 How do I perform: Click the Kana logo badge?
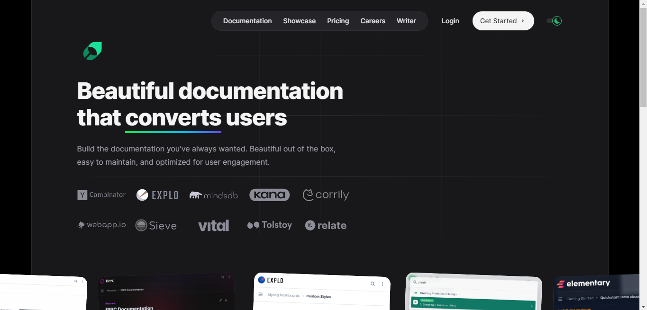pyautogui.click(x=270, y=195)
